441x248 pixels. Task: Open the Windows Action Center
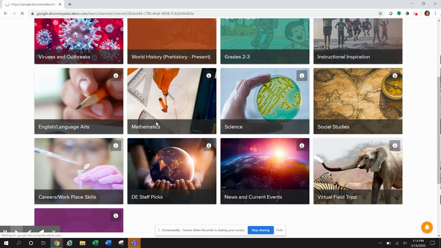(433, 243)
